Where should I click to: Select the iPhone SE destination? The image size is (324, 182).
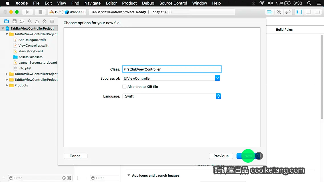point(75,12)
